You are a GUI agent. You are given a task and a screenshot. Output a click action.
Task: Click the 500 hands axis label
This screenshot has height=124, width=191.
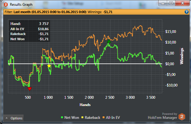[x=28, y=97]
